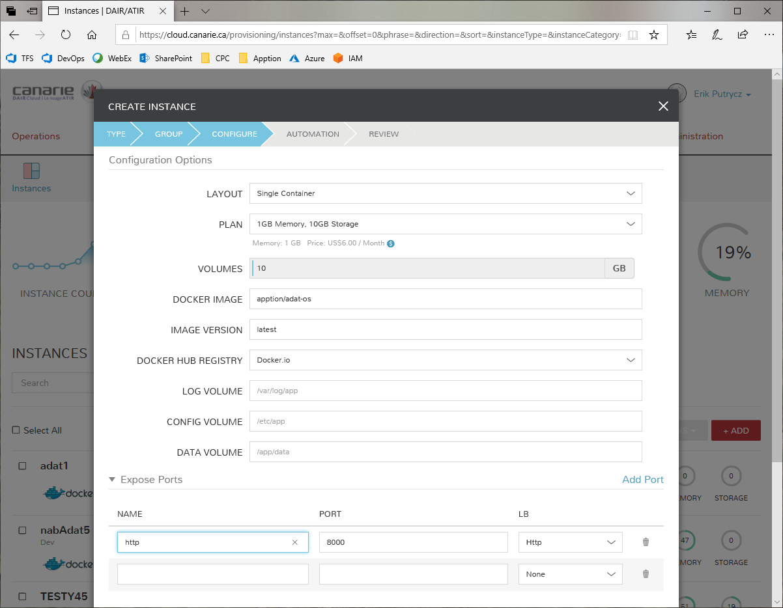This screenshot has width=783, height=608.
Task: Refresh the browser page
Action: click(66, 35)
